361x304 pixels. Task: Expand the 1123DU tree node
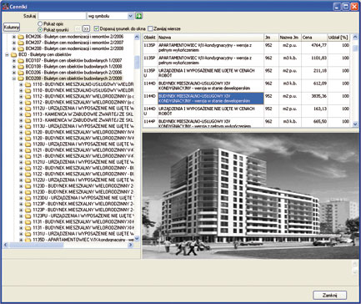click(x=21, y=198)
